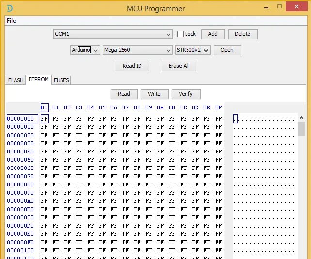Select address row 000000A0
311x259 pixels.
pyautogui.click(x=20, y=201)
